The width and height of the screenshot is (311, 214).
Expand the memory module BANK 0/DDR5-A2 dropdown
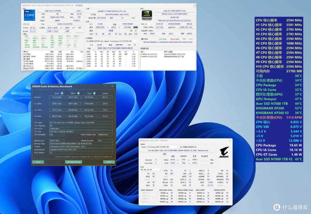(112, 41)
